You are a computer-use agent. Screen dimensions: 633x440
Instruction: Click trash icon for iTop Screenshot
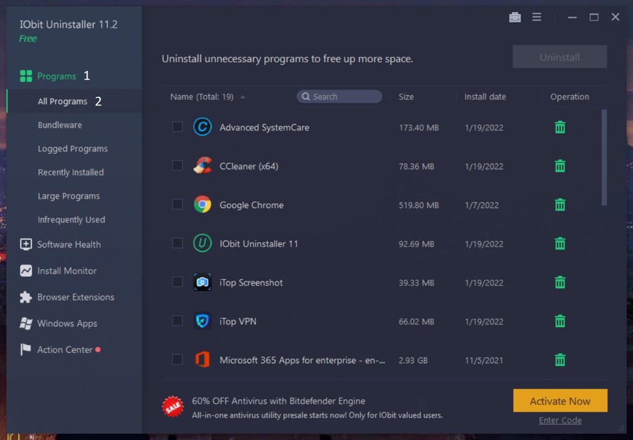point(560,283)
